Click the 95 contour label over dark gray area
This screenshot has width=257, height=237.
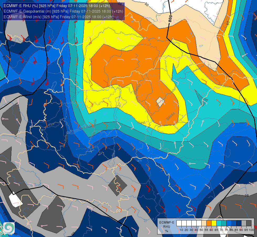click(x=247, y=196)
